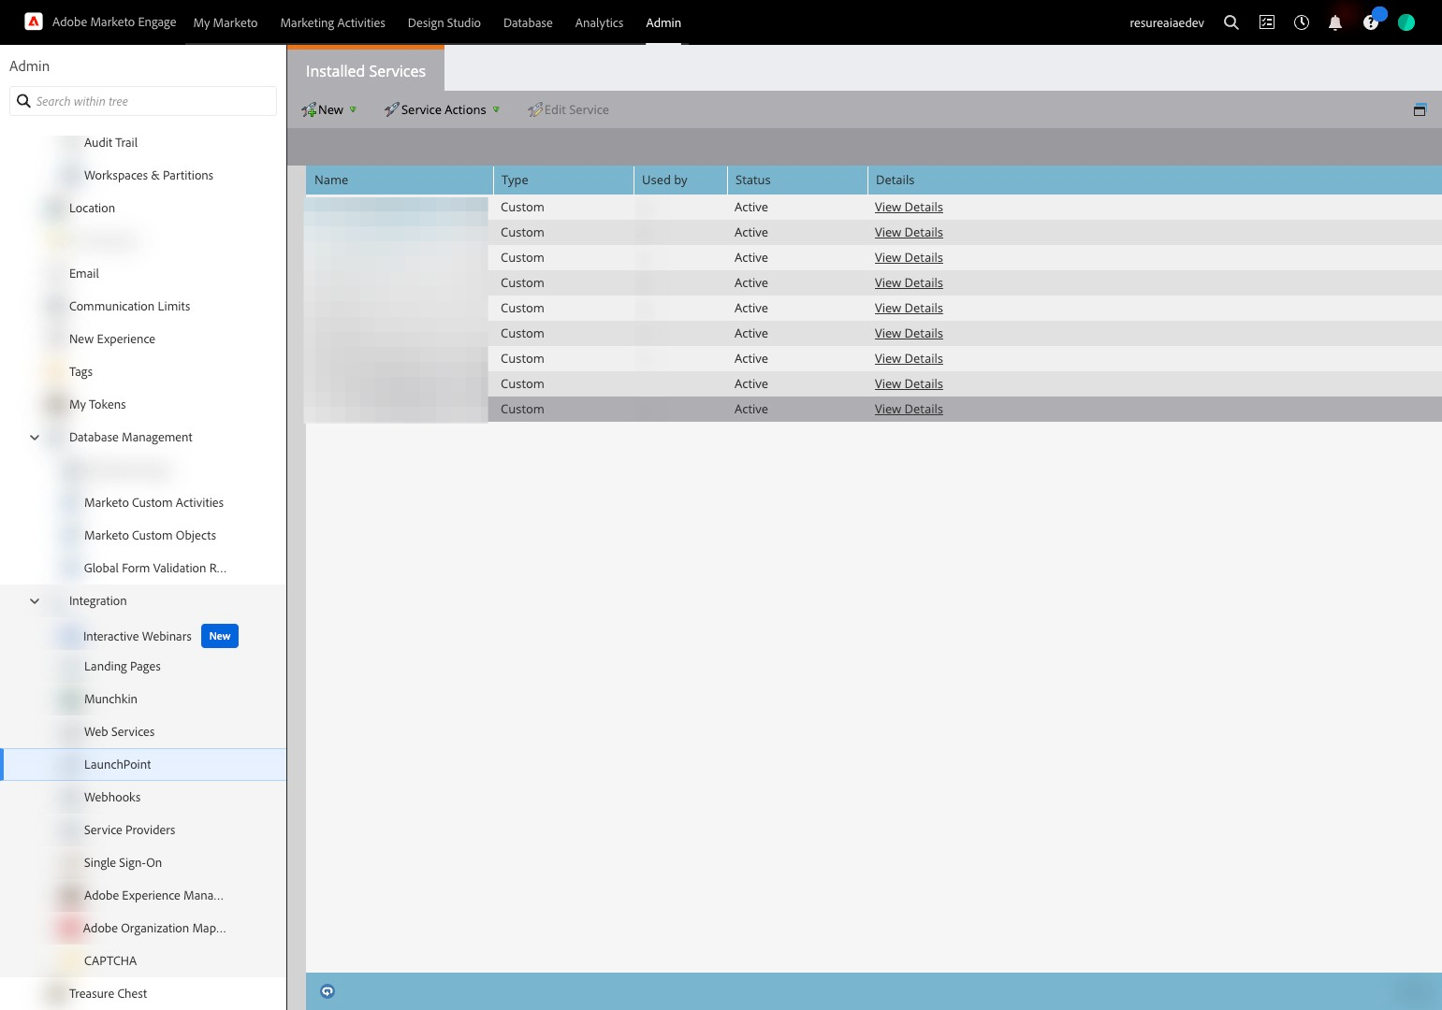Collapse the Integration tree node
The height and width of the screenshot is (1010, 1442).
pos(35,600)
